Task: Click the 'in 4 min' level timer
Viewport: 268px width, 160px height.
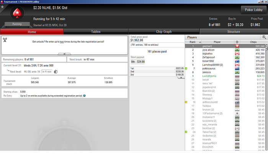Action: [x=47, y=72]
